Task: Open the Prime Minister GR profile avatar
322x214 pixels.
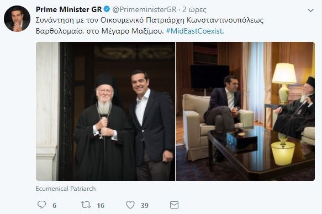Action: click(17, 19)
